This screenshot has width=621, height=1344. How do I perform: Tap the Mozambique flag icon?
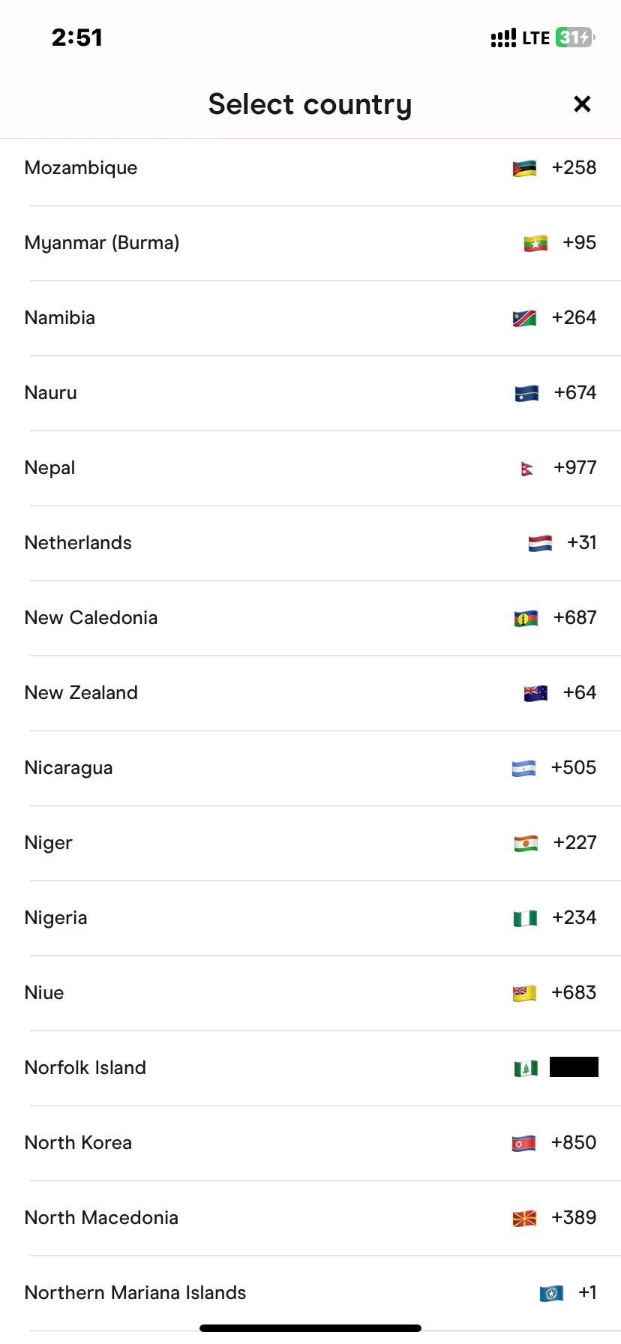pos(524,168)
